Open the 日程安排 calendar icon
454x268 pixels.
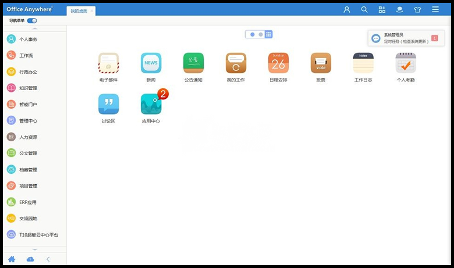coord(278,63)
